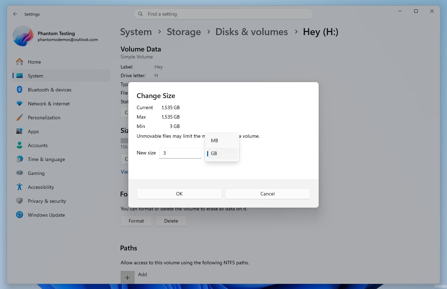Cancel the Change Size dialog
Viewport: 447px width, 289px height.
[x=267, y=194]
